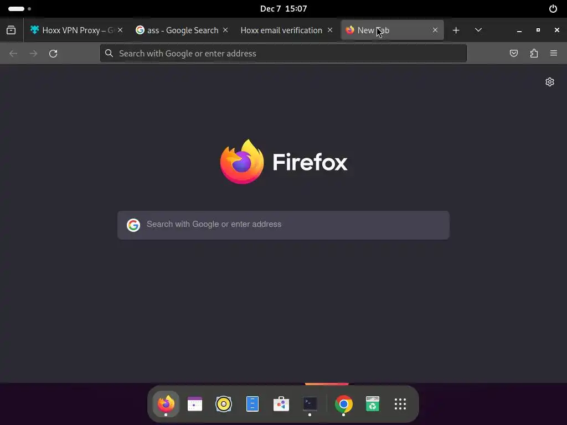Click the magnifier icon in address bar
This screenshot has width=567, height=425.
point(109,54)
